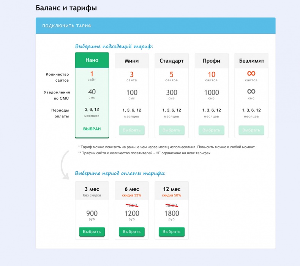Click the orange infinity sites icon
The width and height of the screenshot is (300, 266).
coord(251,73)
